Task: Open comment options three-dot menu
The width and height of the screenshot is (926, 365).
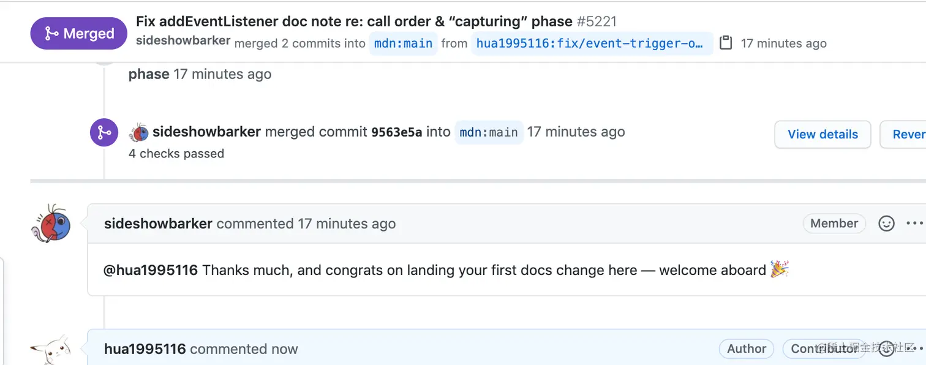Action: [x=914, y=224]
